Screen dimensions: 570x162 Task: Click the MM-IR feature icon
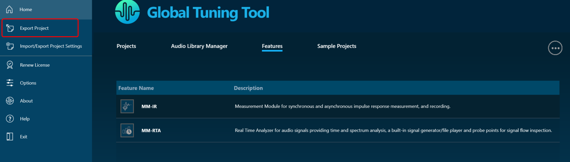pos(127,106)
